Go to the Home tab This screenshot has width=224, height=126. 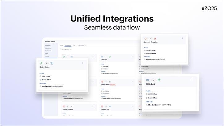[61, 45]
